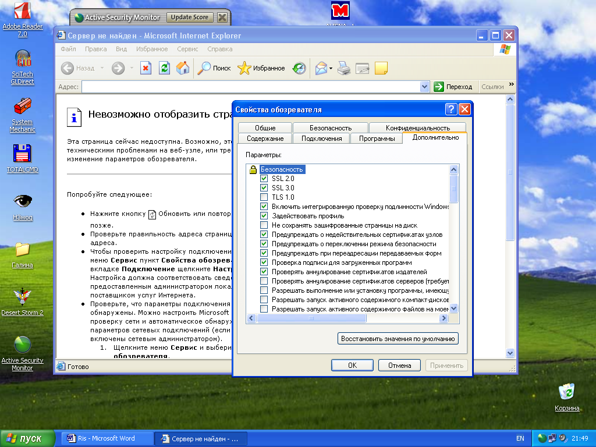
Task: Toggle Предупреждать о недействительных сертификатах узлов
Action: coord(264,234)
